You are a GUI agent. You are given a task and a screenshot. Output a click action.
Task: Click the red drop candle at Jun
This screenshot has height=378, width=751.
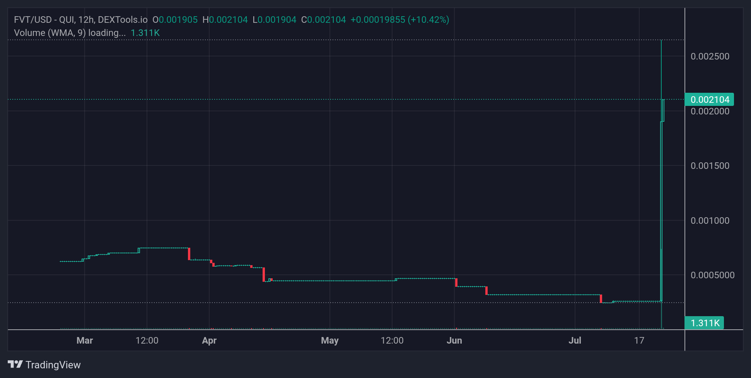[456, 283]
